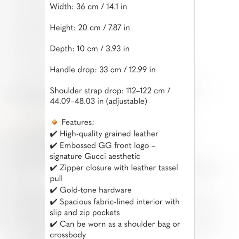
Task: Click the word crossbody
Action: coord(68,235)
